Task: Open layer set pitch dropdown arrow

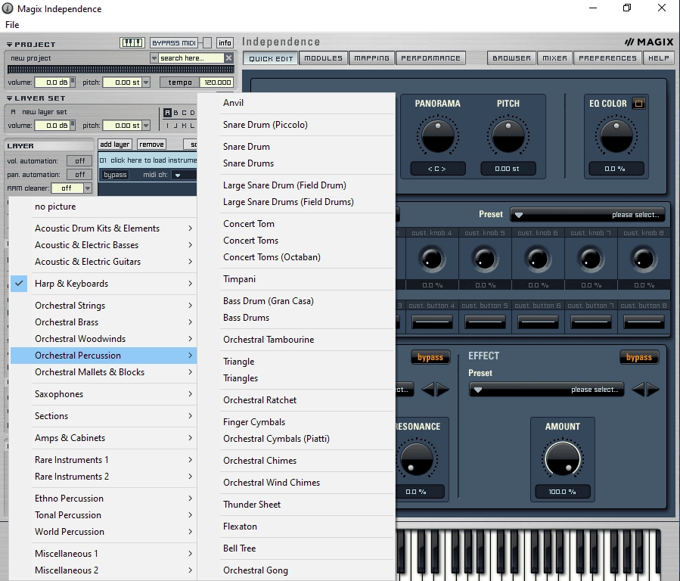Action: point(146,126)
